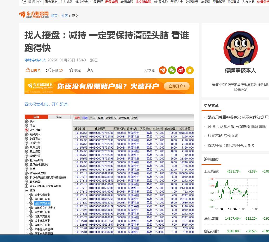Click 社区 breadcrumb link
The image size is (269, 242).
point(65,16)
